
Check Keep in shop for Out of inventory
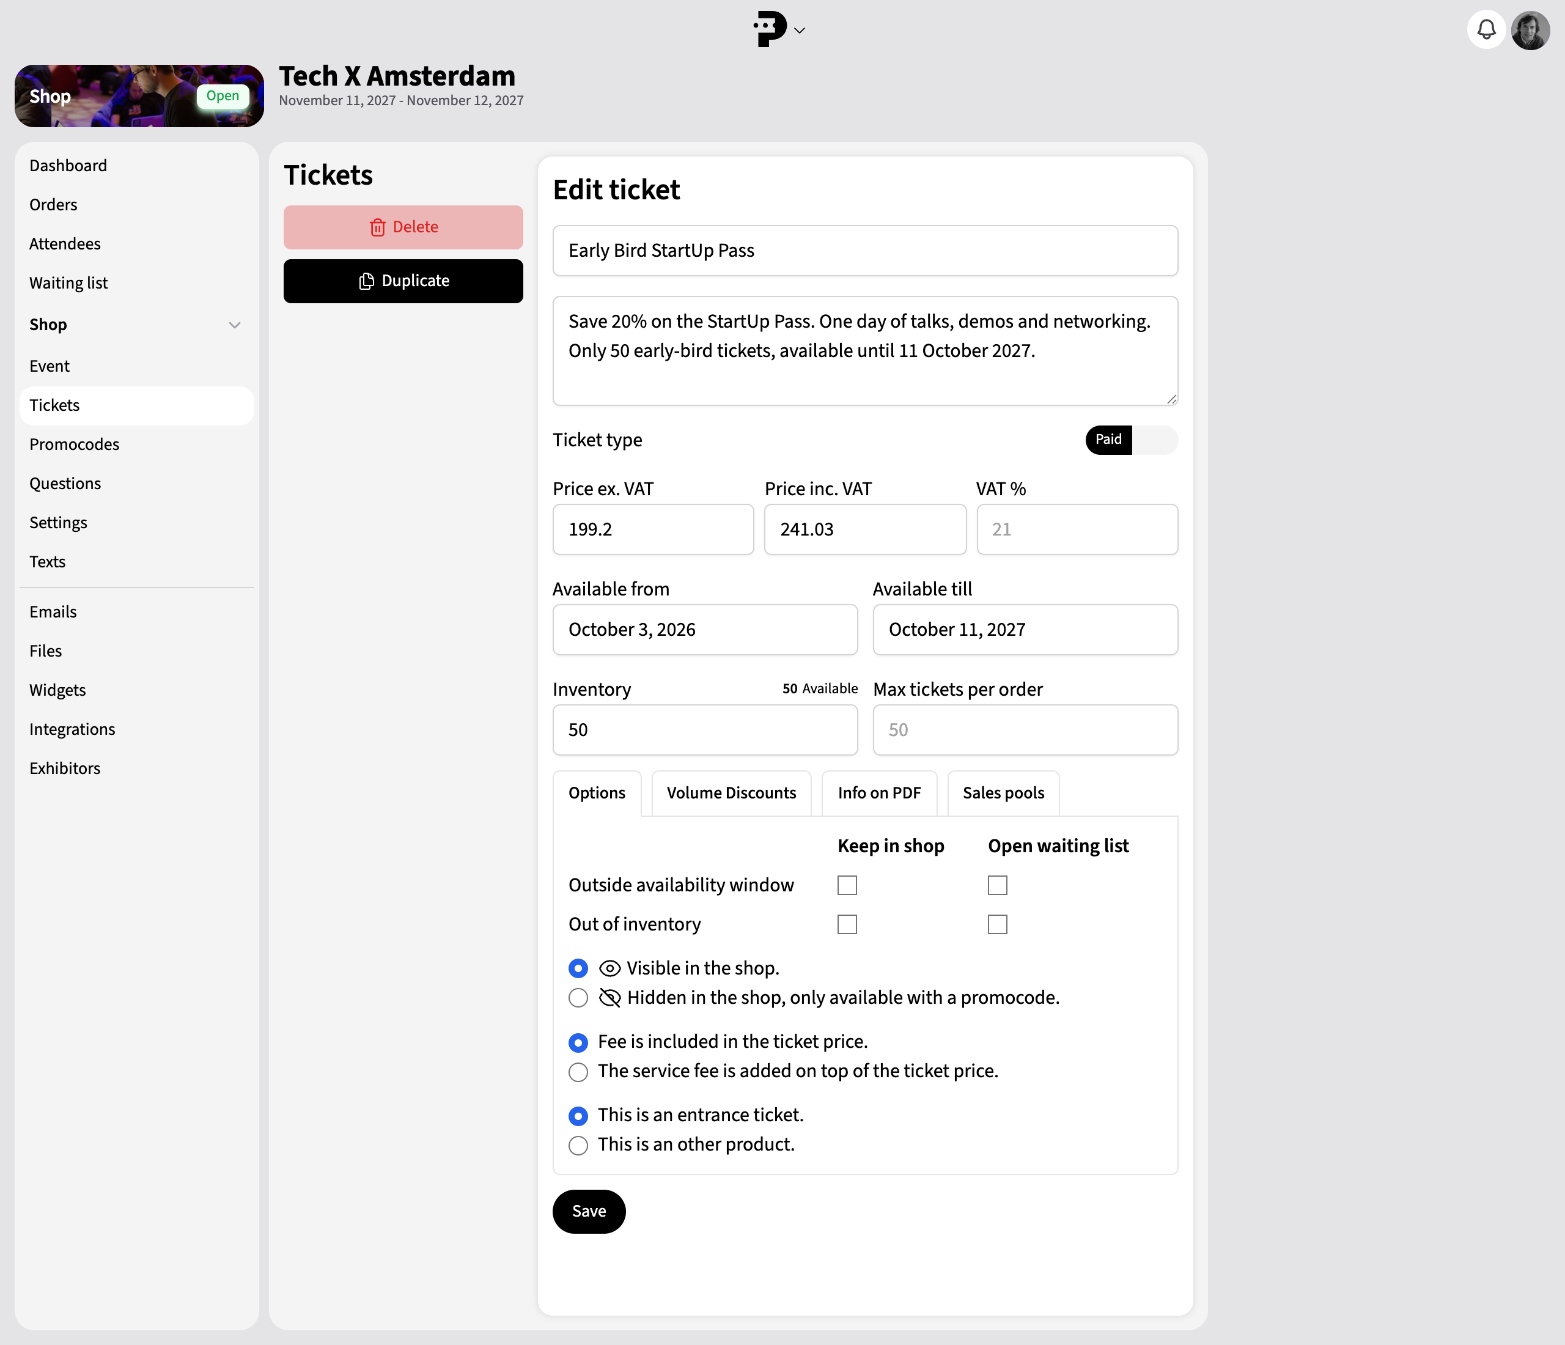click(847, 924)
